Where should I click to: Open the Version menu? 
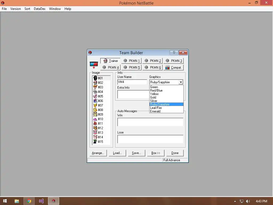pos(15,9)
